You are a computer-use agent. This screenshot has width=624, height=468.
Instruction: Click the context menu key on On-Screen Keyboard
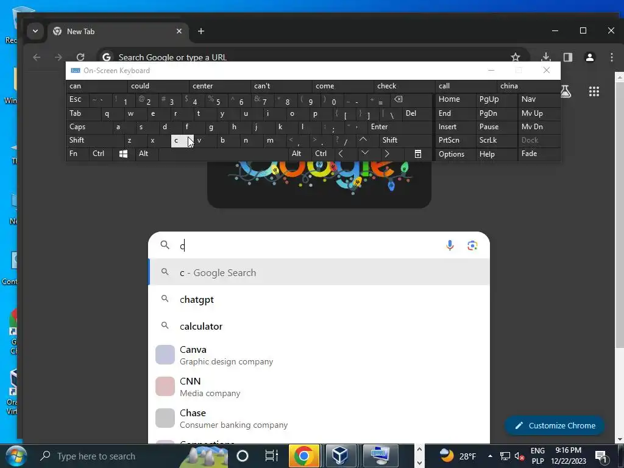[x=418, y=154]
